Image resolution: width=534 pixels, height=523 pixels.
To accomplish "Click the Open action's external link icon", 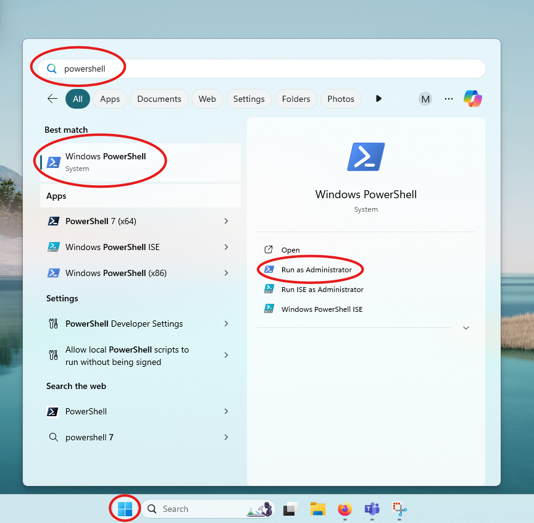I will pyautogui.click(x=269, y=249).
